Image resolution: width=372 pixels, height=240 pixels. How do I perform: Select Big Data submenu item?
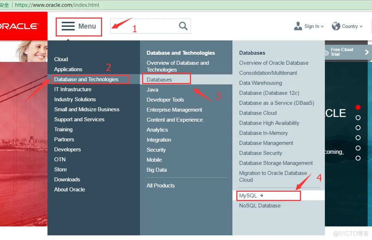tap(157, 170)
